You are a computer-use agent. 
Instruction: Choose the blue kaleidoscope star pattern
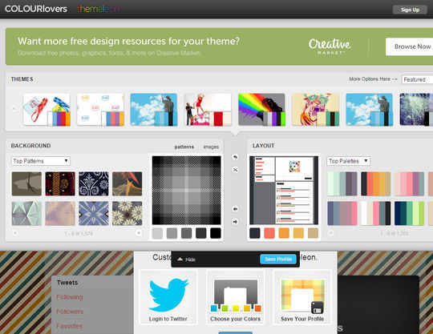pos(94,213)
